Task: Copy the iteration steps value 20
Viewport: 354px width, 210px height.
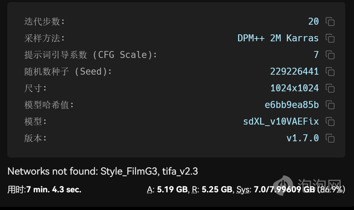Action: (x=330, y=22)
